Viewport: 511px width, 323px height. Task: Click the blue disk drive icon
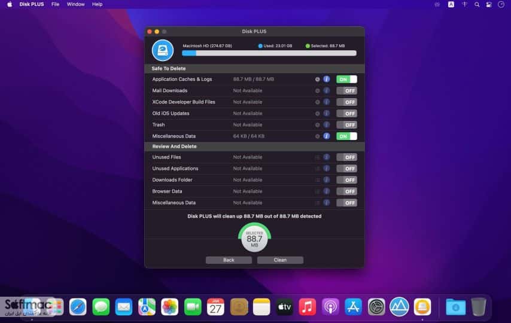163,50
